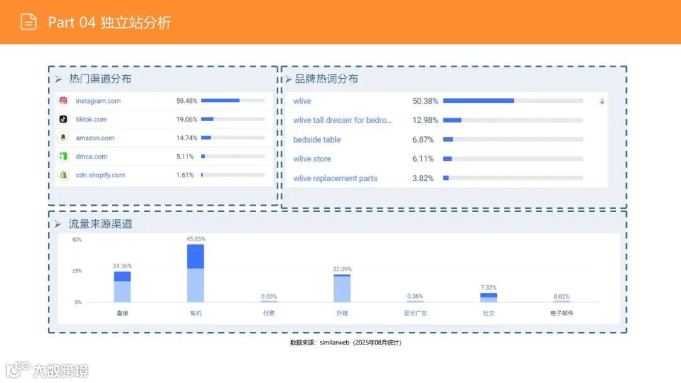Select the wlive keyword
Viewport: 681px width, 383px height.
tap(302, 101)
